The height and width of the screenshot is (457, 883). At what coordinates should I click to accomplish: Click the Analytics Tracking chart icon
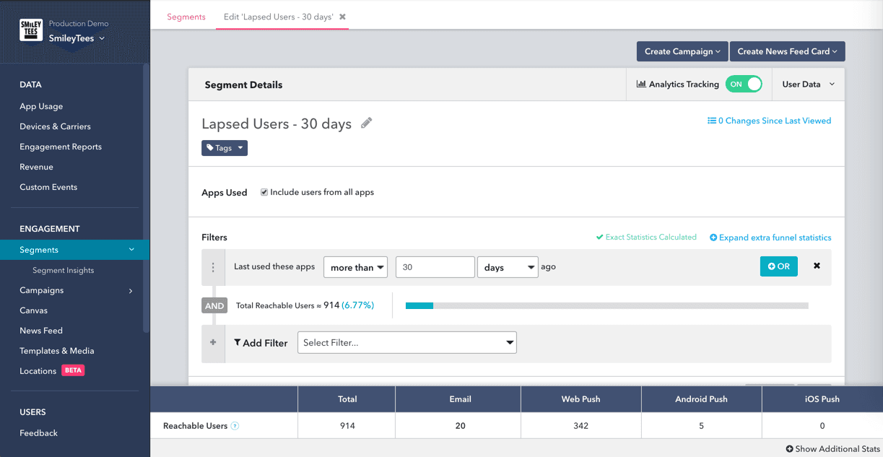[x=640, y=84]
